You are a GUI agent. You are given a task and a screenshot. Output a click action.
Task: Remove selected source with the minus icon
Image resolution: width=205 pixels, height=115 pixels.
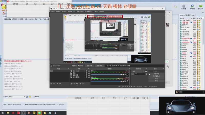74,84
